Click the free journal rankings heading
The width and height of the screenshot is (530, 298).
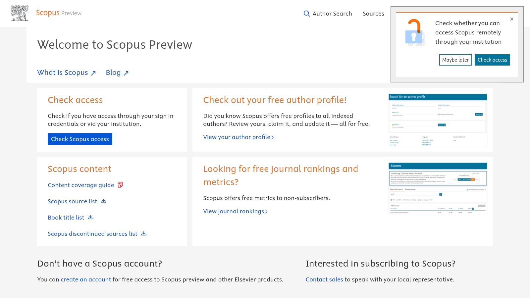(281, 175)
